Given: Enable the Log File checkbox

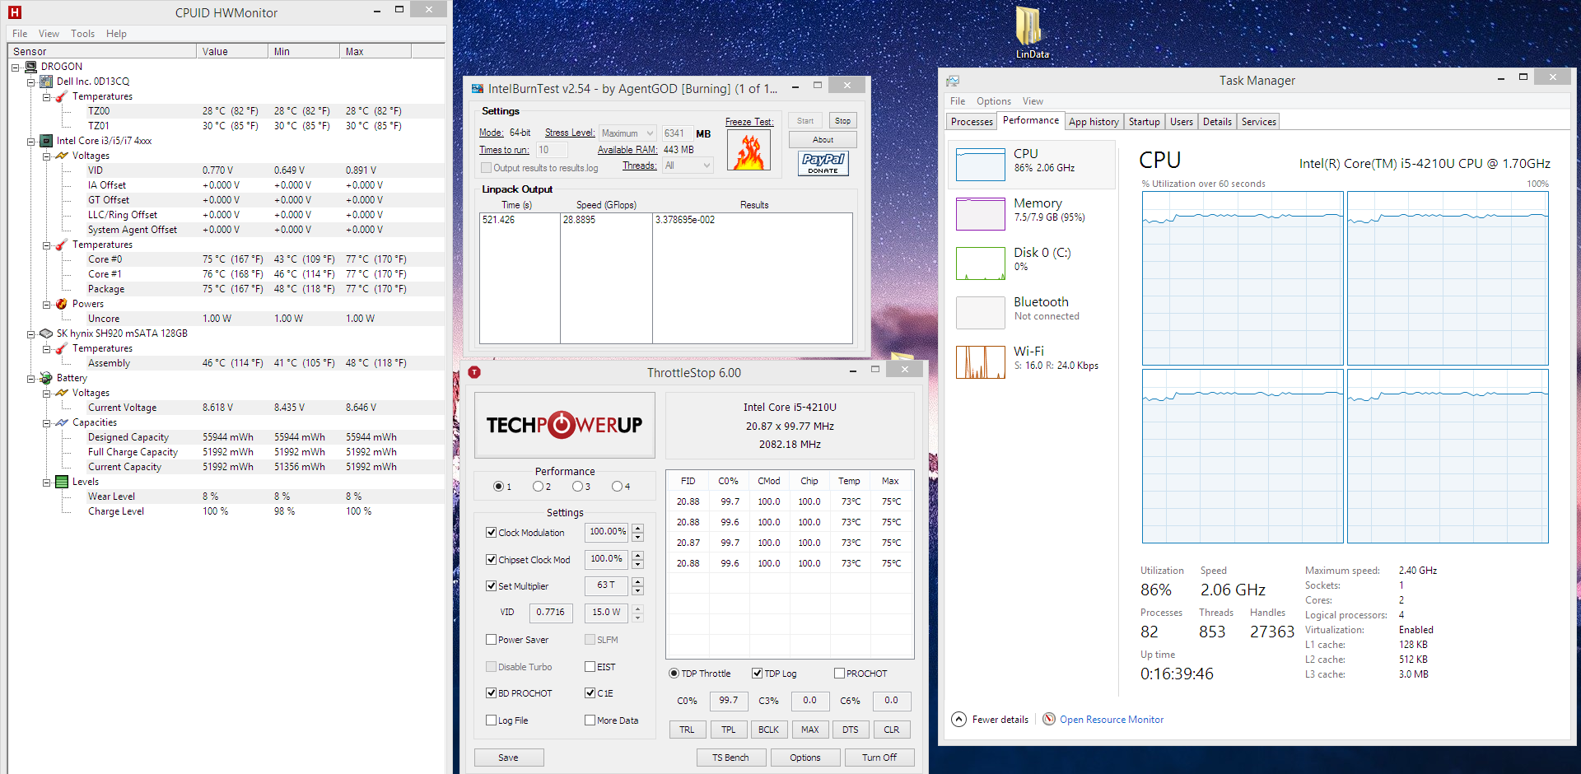Looking at the screenshot, I should tap(491, 720).
